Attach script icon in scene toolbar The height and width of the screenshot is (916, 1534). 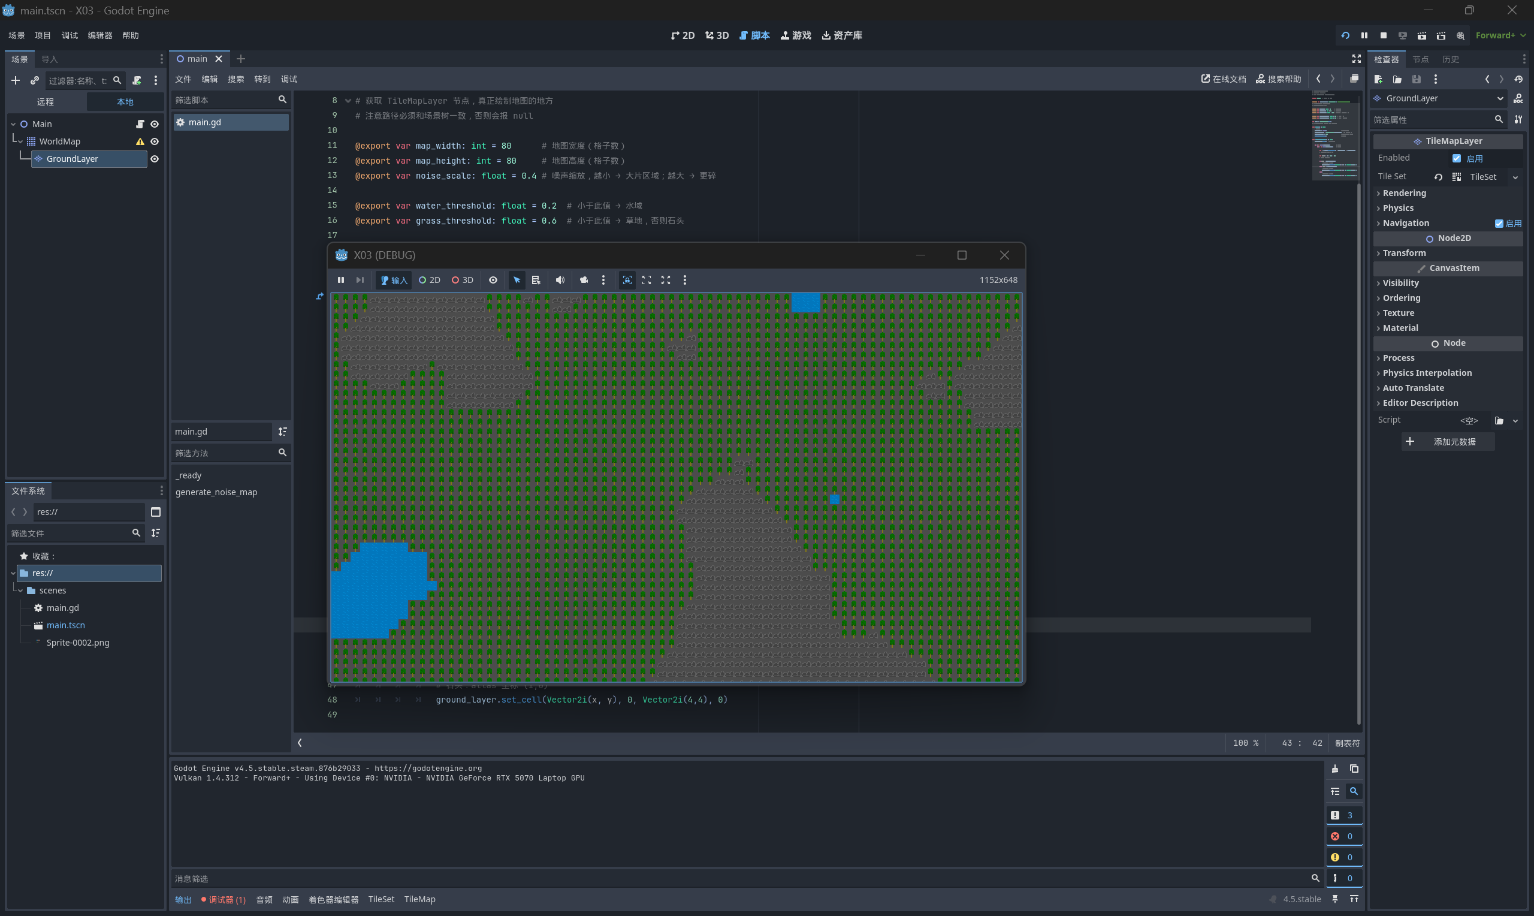click(137, 80)
